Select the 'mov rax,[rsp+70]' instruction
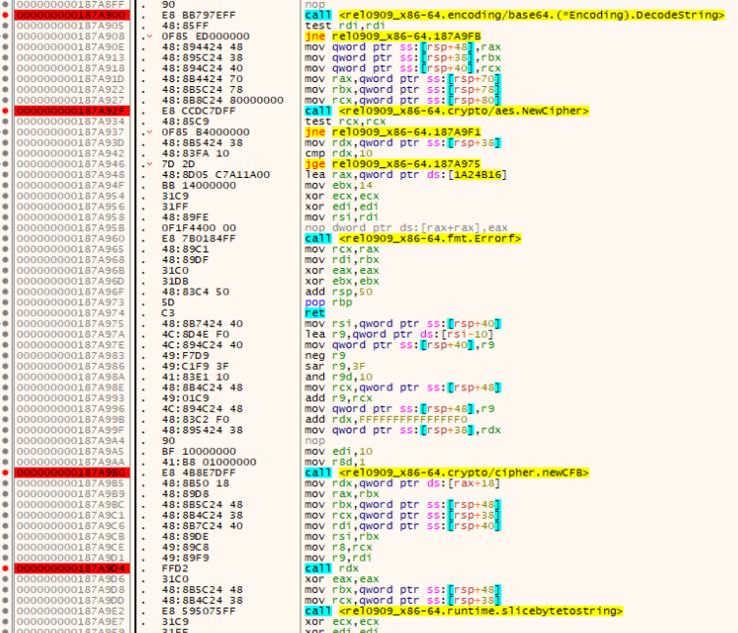The image size is (738, 633). (403, 79)
